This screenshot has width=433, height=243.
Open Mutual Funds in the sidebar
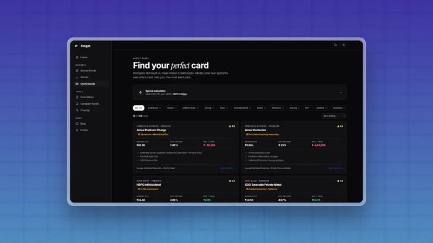91,71
